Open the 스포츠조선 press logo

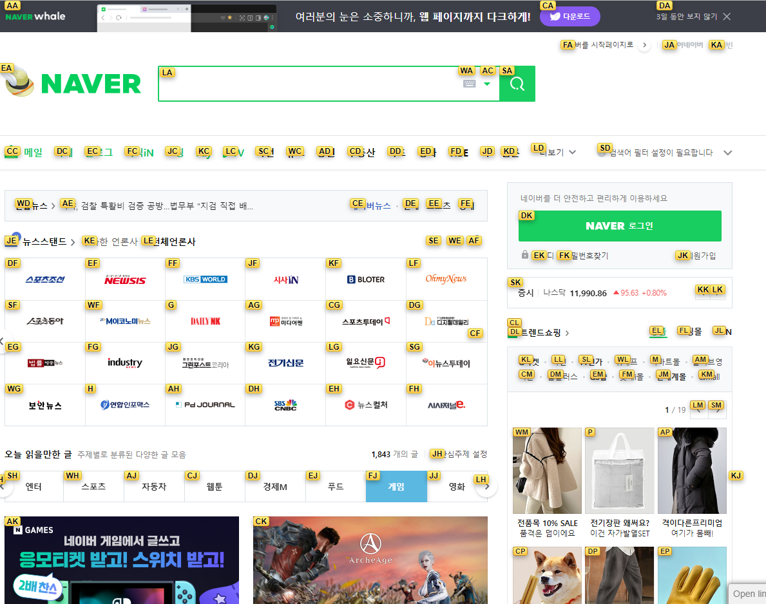click(x=45, y=279)
